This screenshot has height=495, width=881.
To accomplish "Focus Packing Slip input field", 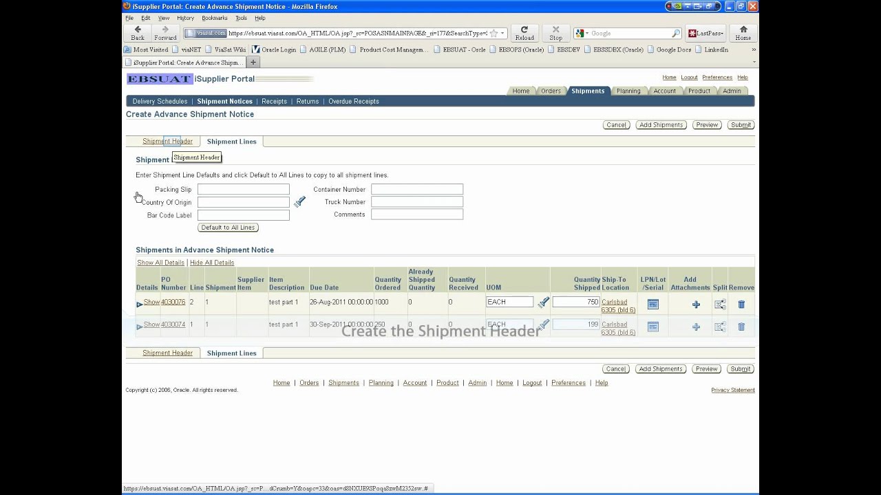I will tap(244, 189).
